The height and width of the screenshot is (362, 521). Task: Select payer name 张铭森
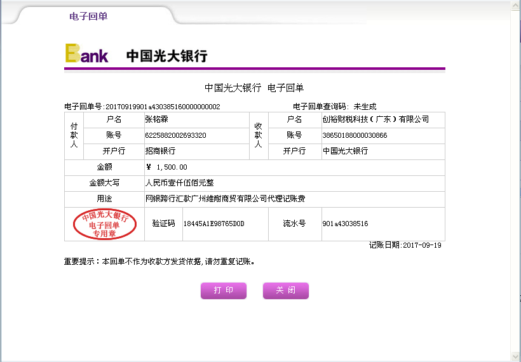(x=156, y=119)
